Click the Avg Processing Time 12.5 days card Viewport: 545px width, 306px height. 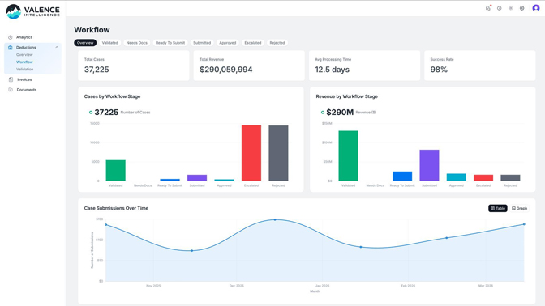(x=364, y=66)
